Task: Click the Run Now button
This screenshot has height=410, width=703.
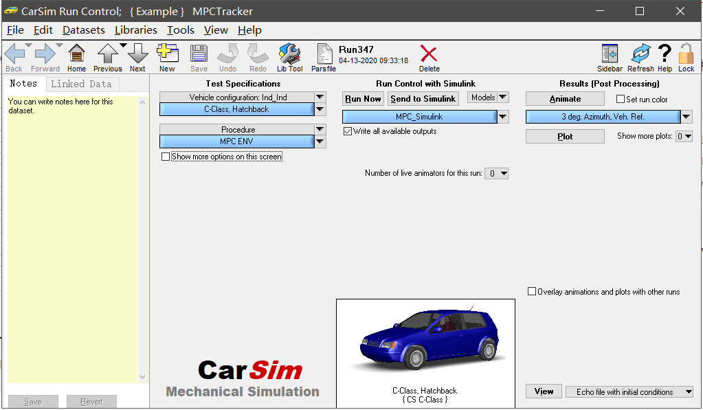Action: coord(363,99)
